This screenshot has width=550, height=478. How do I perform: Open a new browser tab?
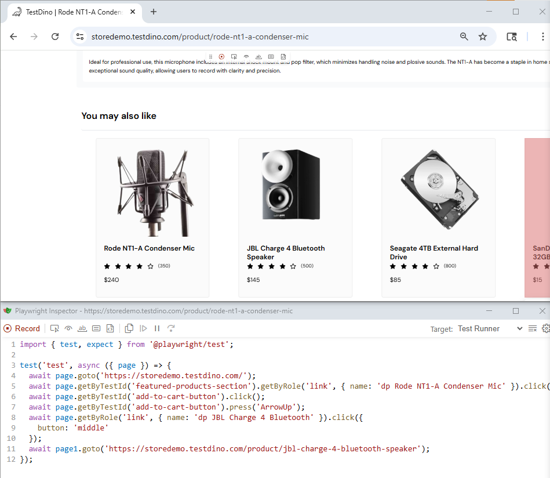(x=154, y=12)
